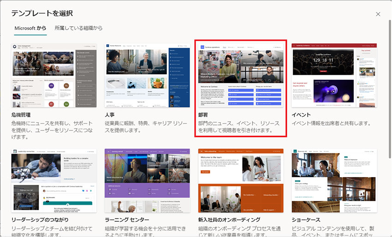
Task: Pick the イベント template thumbnail
Action: pos(334,76)
